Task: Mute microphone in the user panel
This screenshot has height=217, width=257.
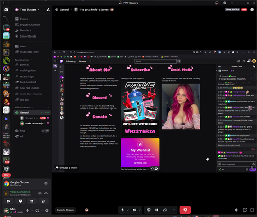Action: (27, 211)
